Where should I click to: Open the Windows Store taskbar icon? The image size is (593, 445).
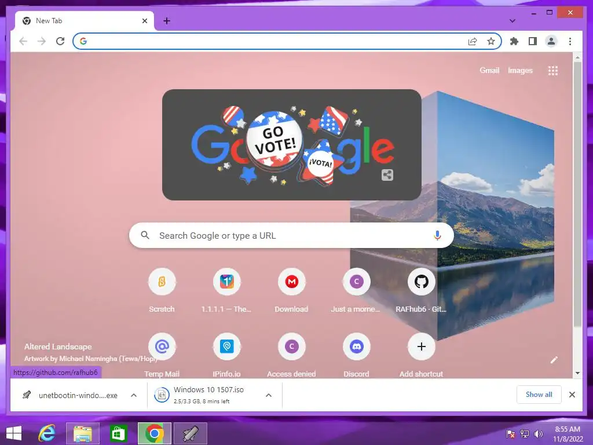click(x=118, y=433)
